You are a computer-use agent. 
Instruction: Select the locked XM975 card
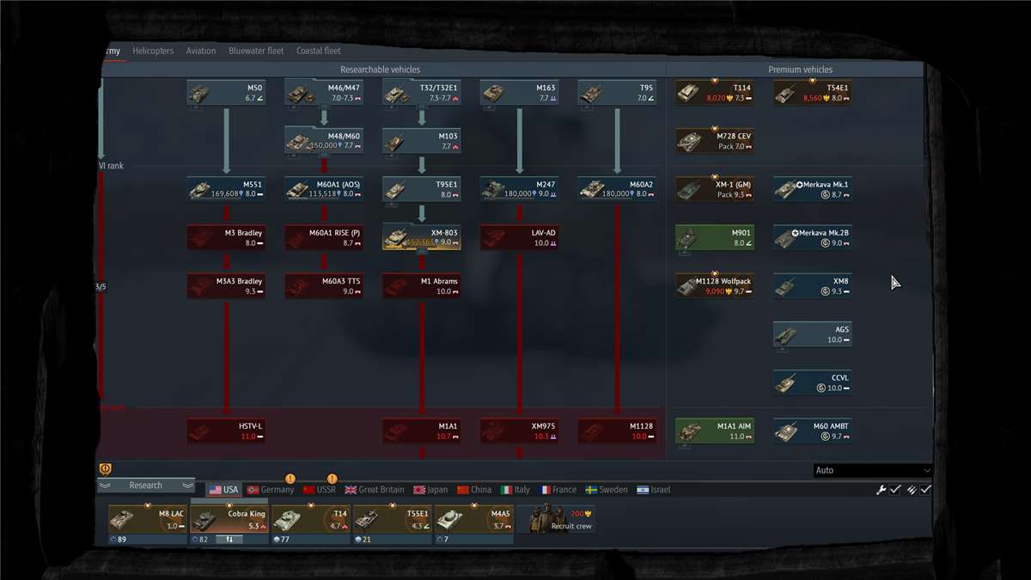520,430
